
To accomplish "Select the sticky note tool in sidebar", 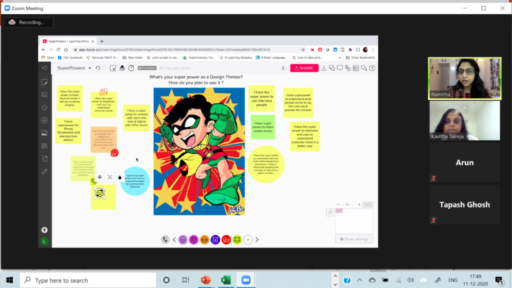I will click(x=44, y=82).
